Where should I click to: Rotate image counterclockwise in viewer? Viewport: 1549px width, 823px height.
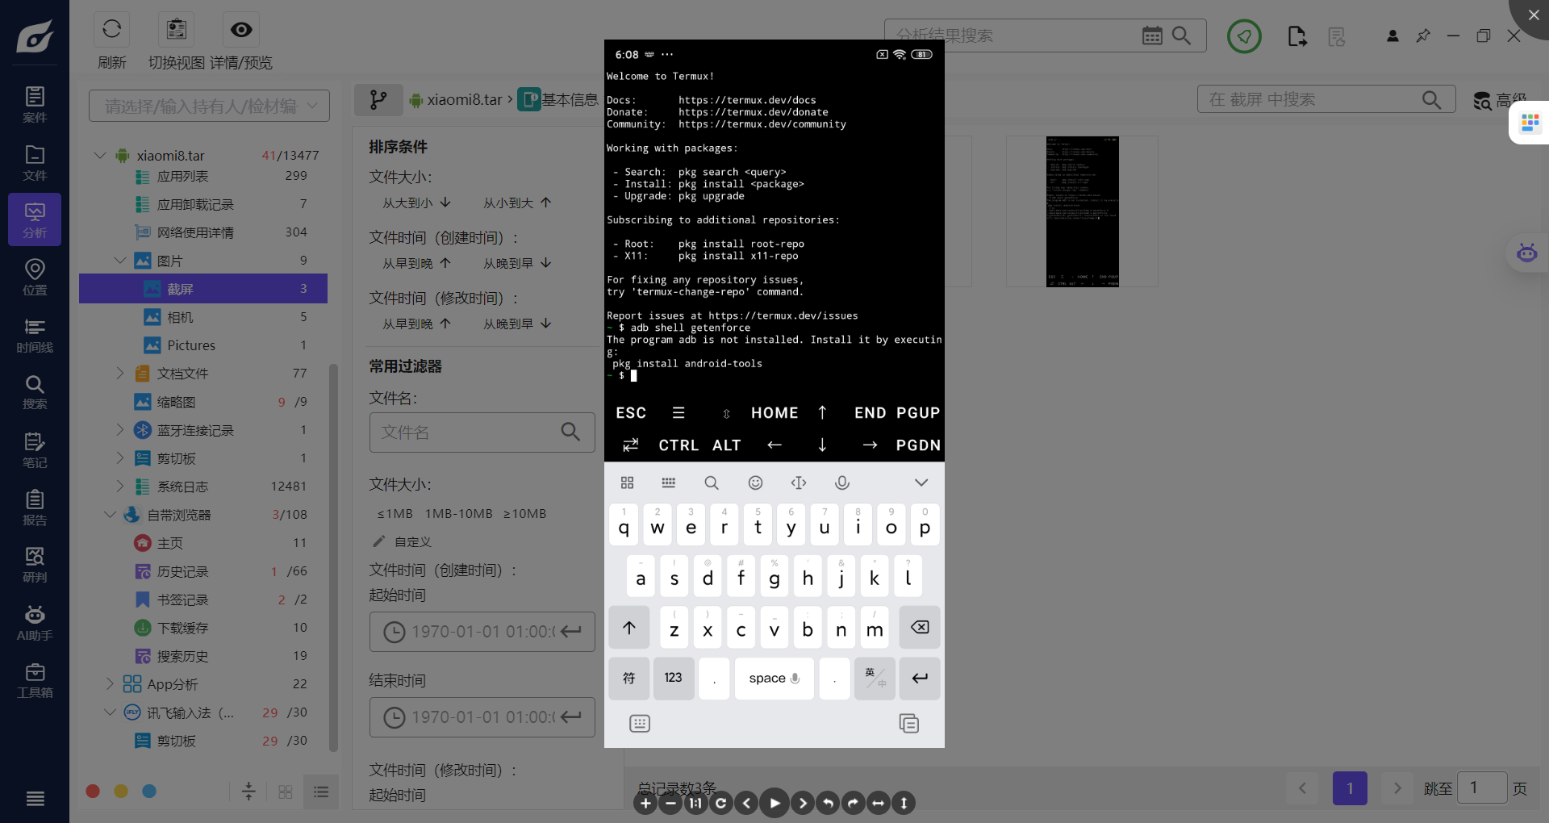pyautogui.click(x=828, y=803)
